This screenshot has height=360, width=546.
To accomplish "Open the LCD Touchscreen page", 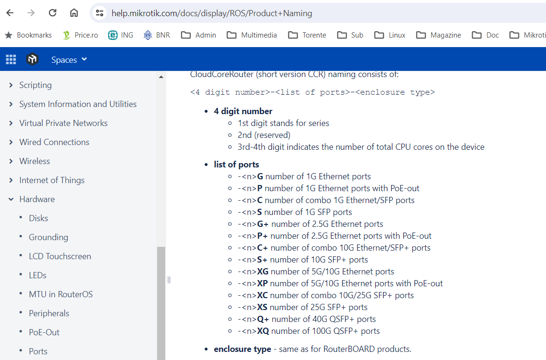I will (60, 256).
